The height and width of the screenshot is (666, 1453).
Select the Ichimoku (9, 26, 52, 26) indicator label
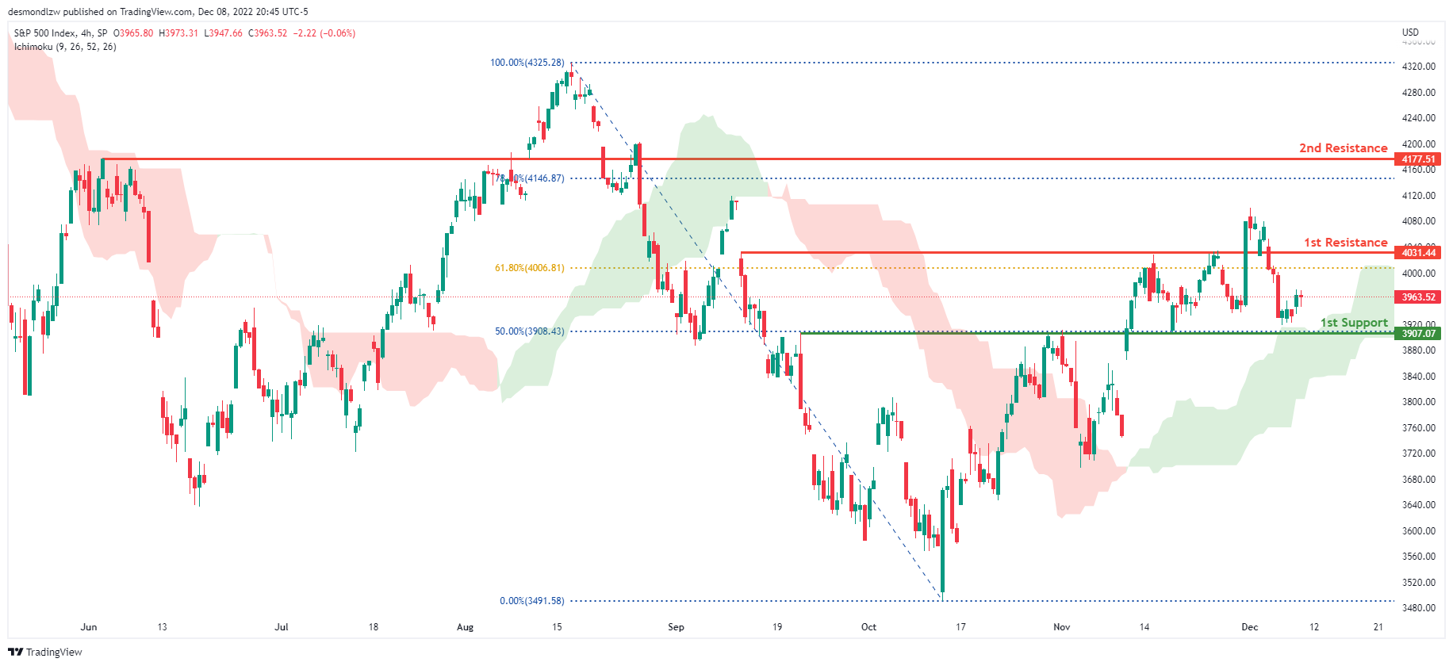pyautogui.click(x=65, y=47)
